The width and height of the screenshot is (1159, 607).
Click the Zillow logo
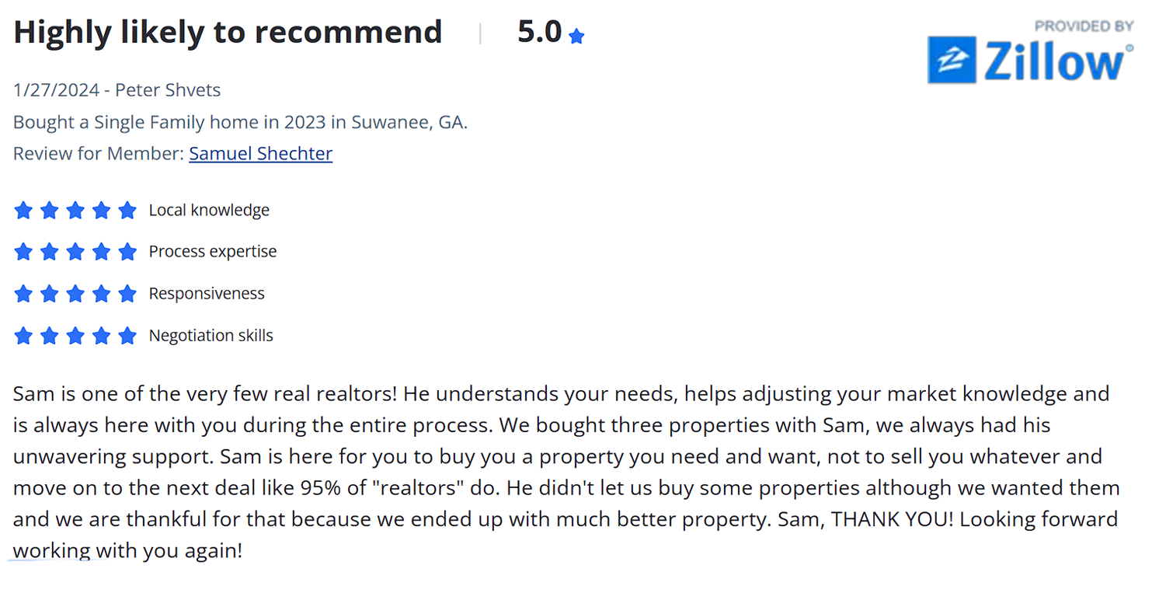(1030, 61)
